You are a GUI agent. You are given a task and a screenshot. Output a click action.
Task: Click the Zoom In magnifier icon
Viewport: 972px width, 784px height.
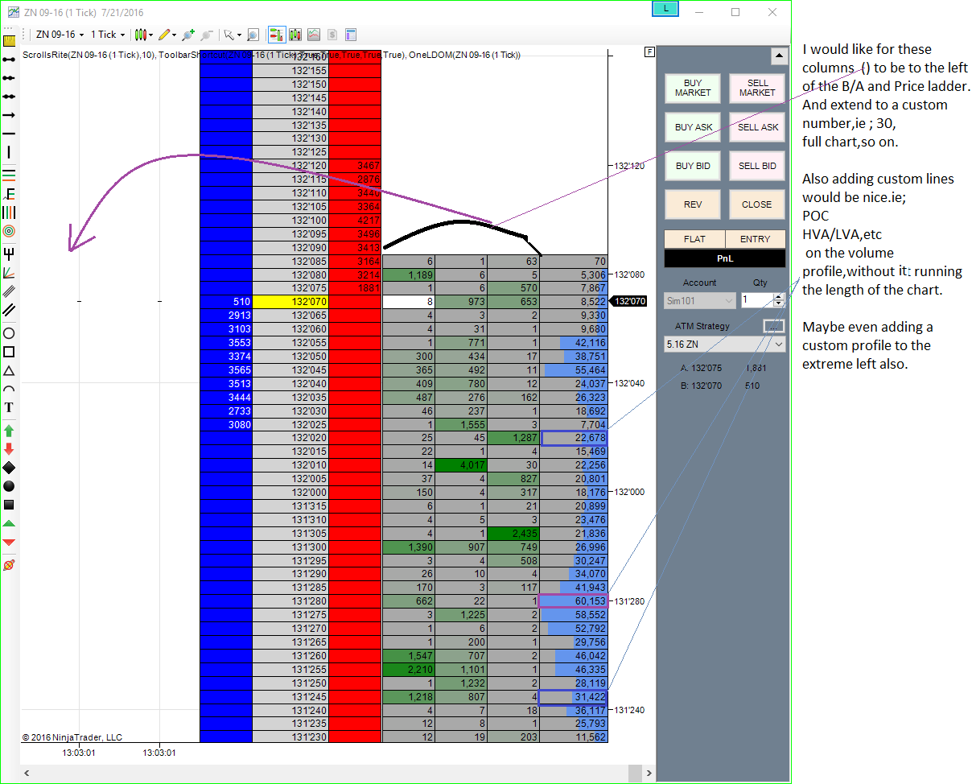[188, 35]
